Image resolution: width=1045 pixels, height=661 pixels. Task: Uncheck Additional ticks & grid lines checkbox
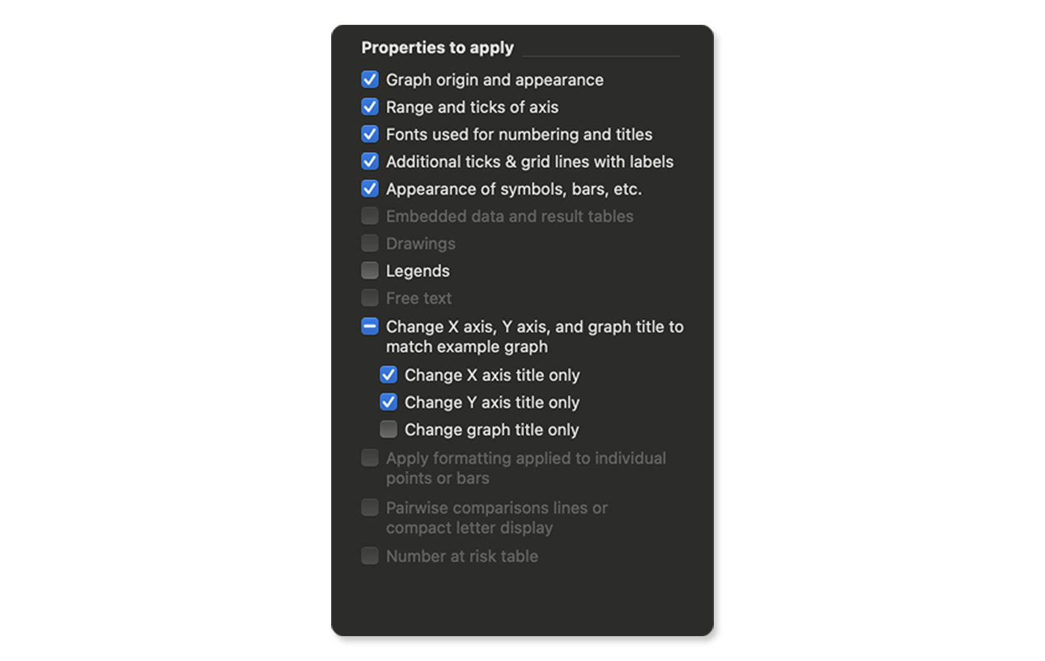click(x=370, y=161)
